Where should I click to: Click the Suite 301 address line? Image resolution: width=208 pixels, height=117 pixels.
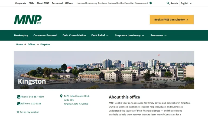point(69,100)
